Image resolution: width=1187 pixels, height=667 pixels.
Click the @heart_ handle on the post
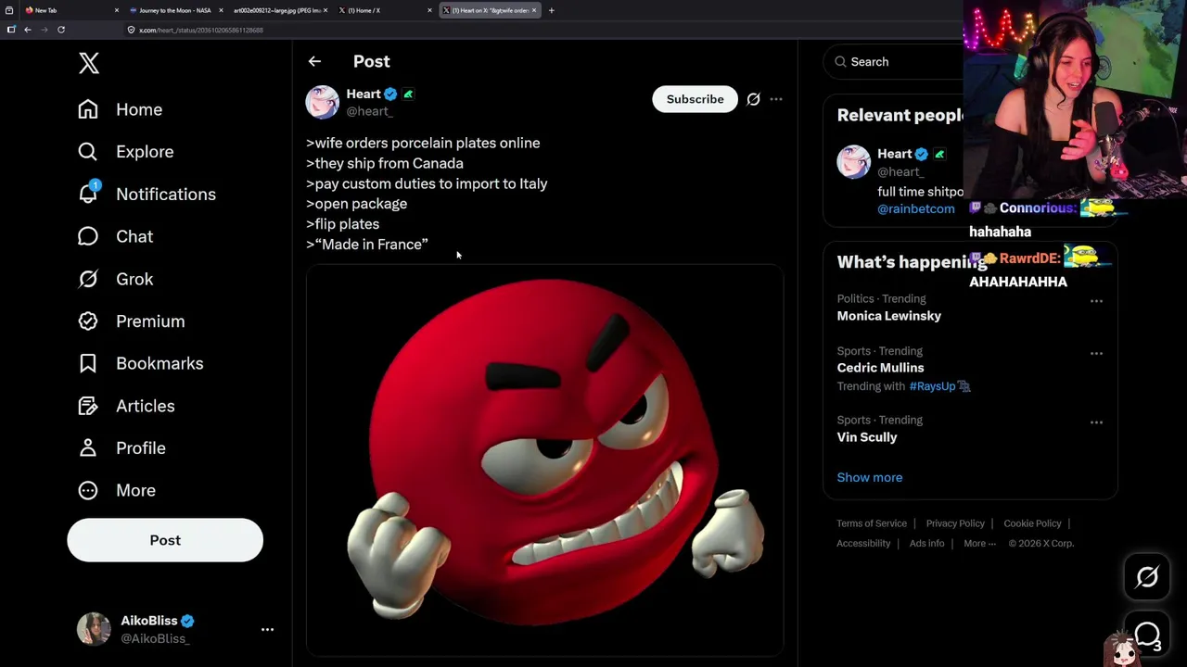[x=369, y=111]
